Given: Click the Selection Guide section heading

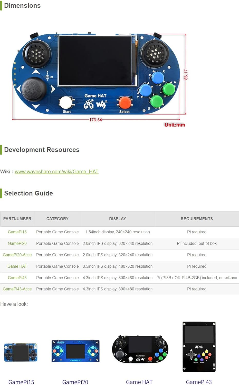Looking at the screenshot, I should 28,193.
